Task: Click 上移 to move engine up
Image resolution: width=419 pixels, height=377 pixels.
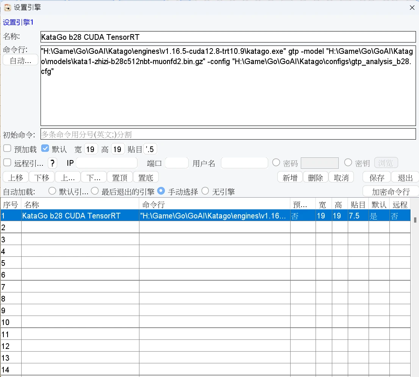Action: point(16,178)
